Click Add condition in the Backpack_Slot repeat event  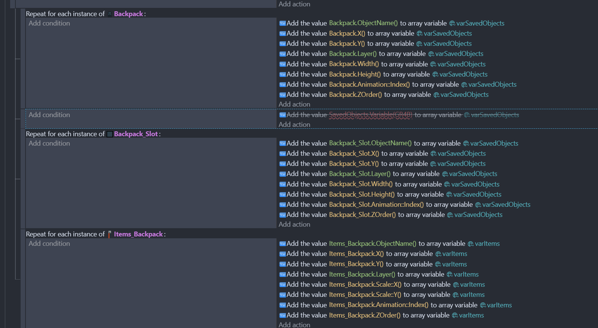click(x=49, y=143)
